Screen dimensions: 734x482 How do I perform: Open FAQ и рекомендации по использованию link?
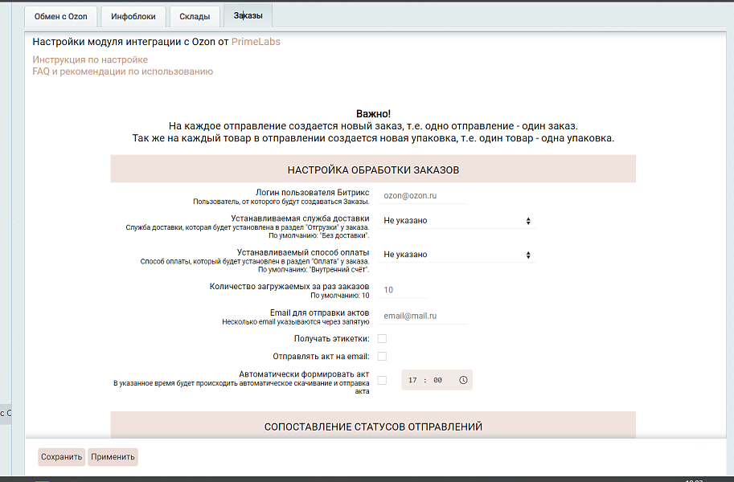(122, 71)
